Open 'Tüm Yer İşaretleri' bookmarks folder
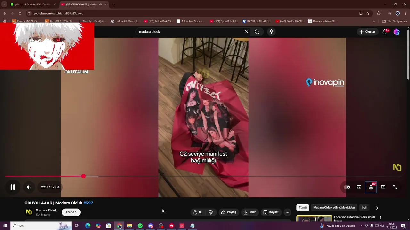The height and width of the screenshot is (230, 410). (394, 21)
